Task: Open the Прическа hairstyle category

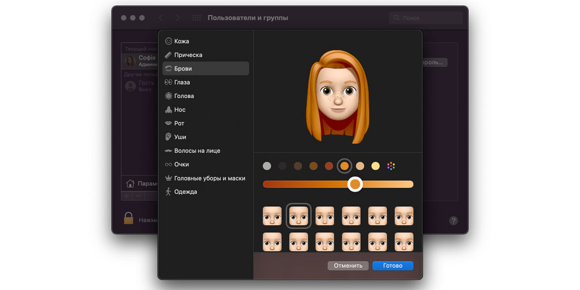Action: click(x=206, y=55)
